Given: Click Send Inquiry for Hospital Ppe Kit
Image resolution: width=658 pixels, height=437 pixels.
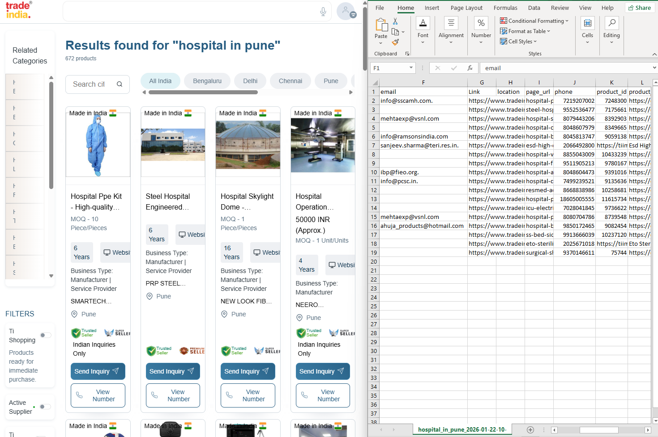Looking at the screenshot, I should tap(98, 371).
